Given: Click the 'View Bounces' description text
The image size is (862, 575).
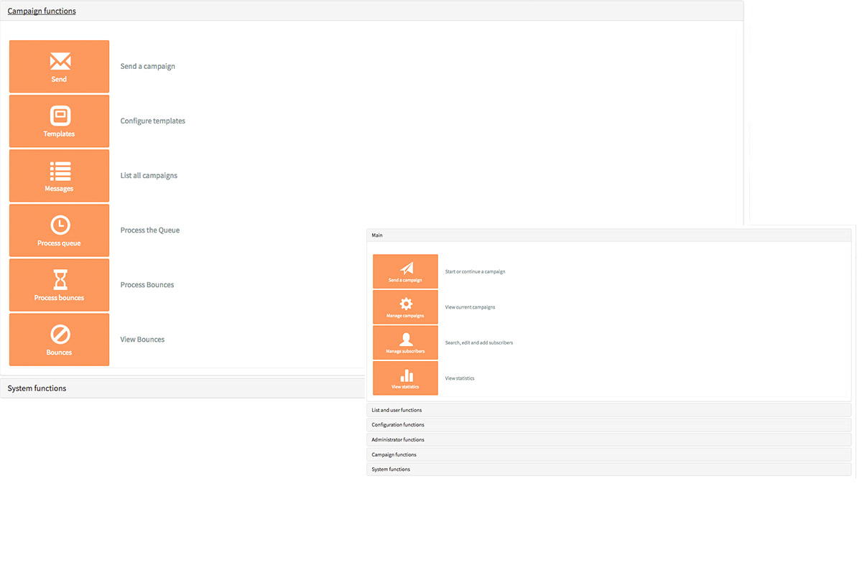Looking at the screenshot, I should pos(142,340).
